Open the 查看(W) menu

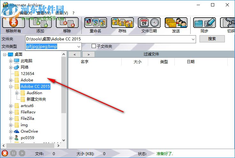44,13
